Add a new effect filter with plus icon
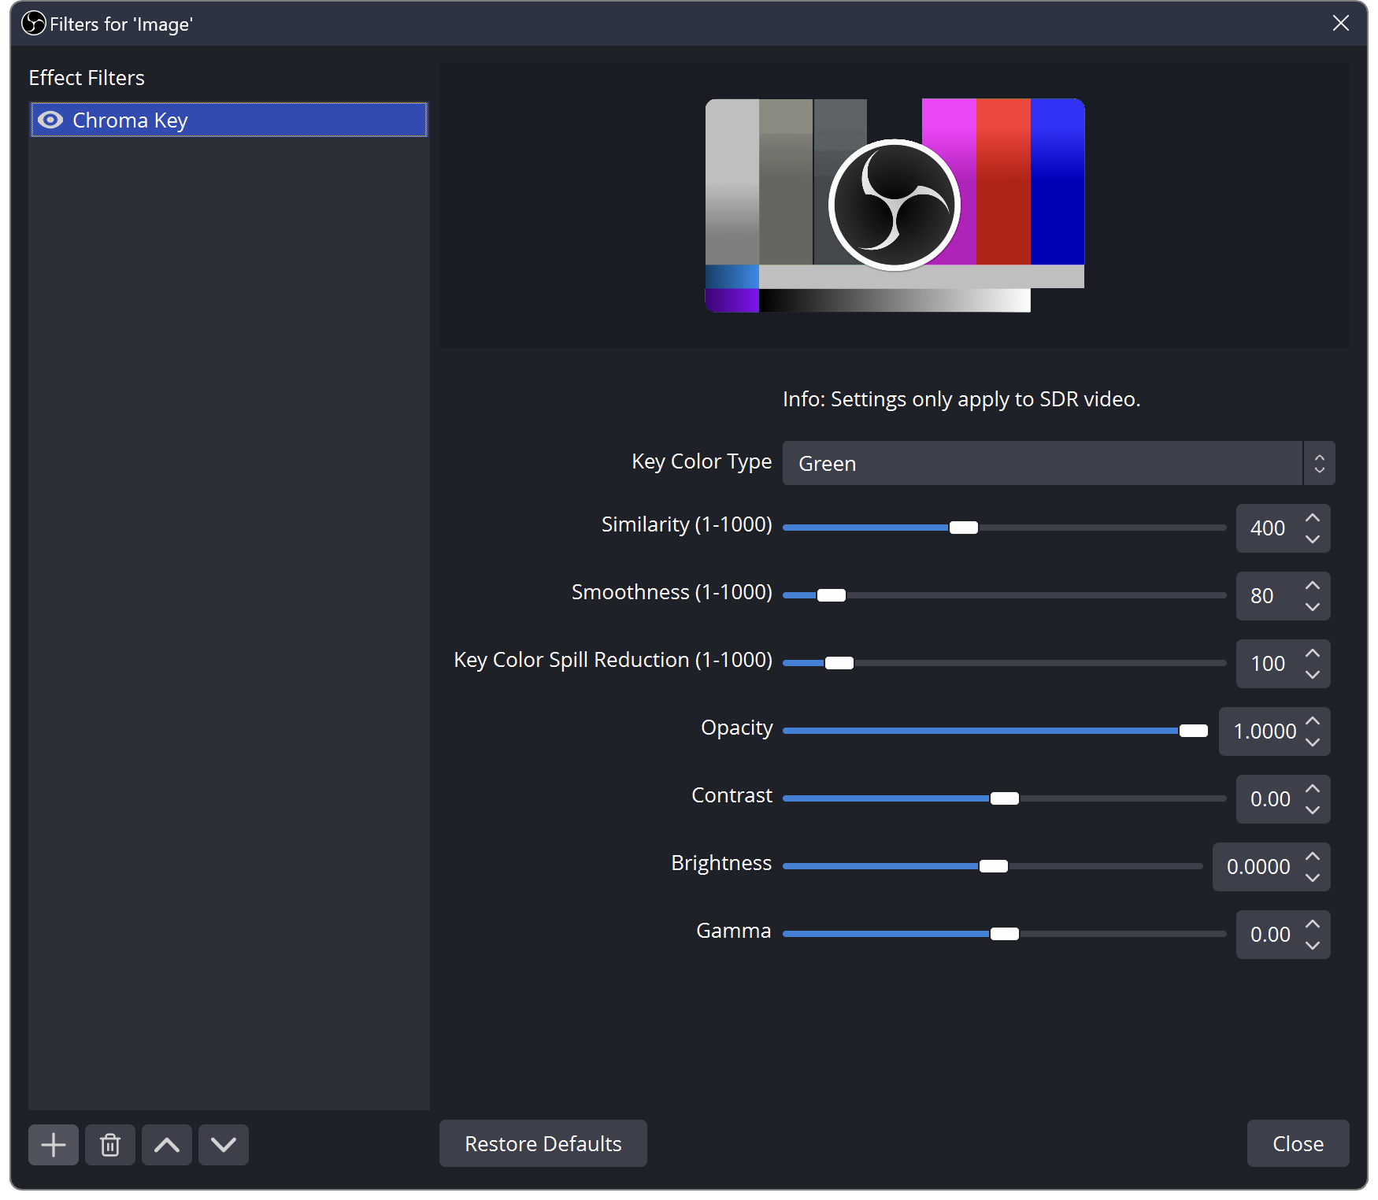Screen dimensions: 1378x1200 [54, 1144]
